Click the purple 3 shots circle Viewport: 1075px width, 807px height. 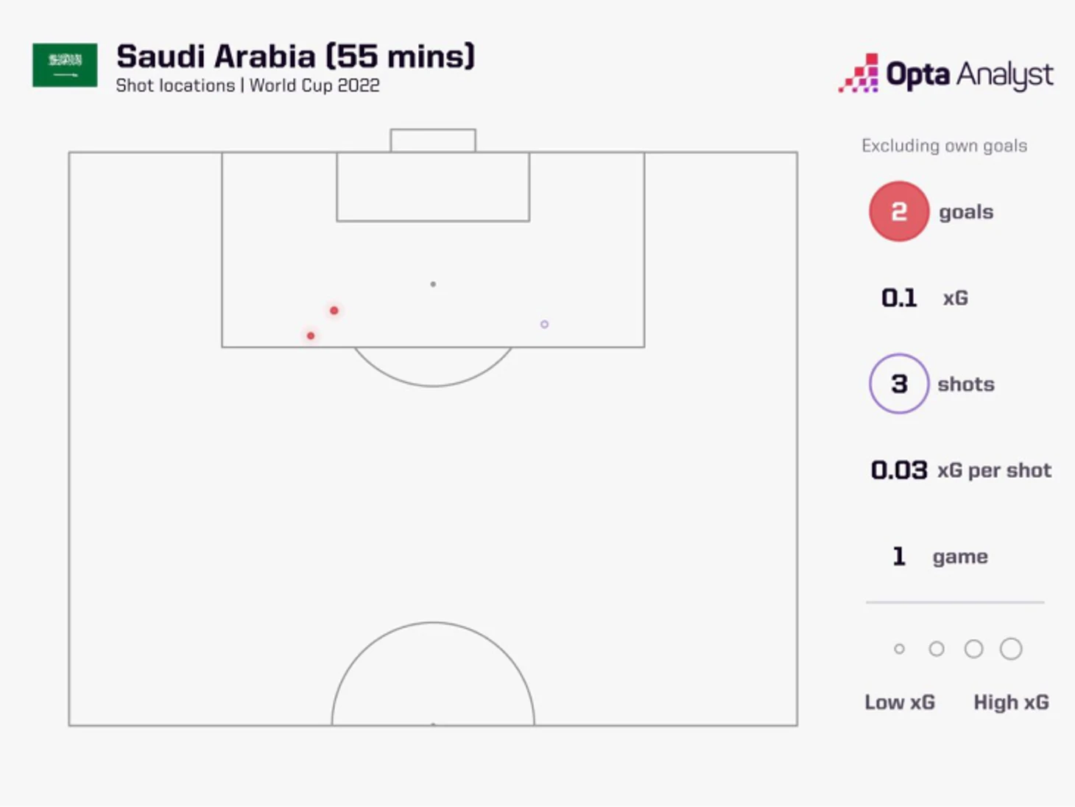click(x=898, y=384)
